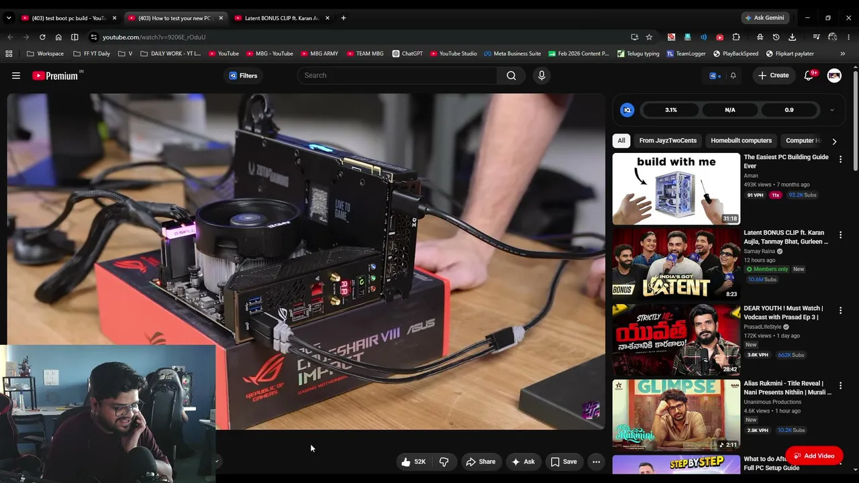This screenshot has width=859, height=483.
Task: Open the account avatar menu
Action: coord(834,76)
